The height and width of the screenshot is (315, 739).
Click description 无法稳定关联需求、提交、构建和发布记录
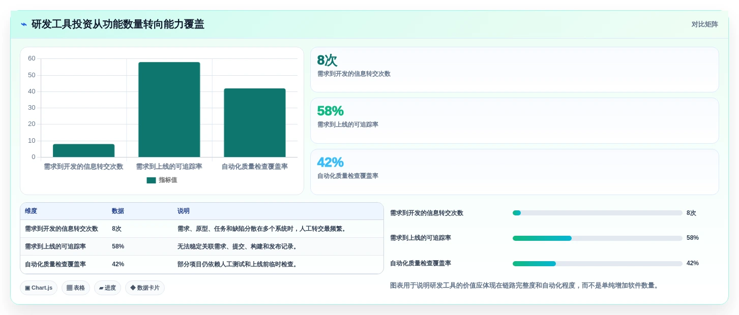(238, 246)
